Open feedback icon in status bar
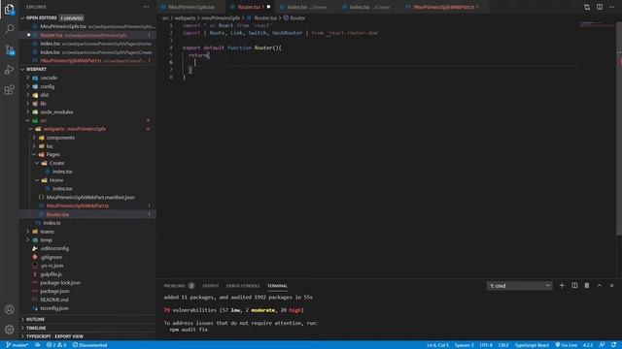 point(603,345)
